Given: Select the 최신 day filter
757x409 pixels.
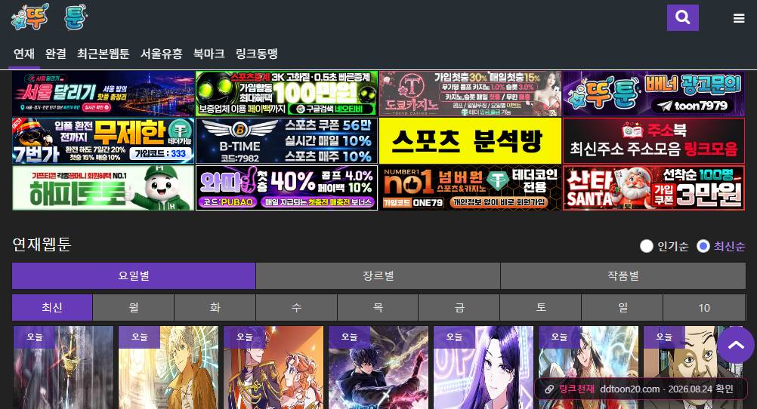Looking at the screenshot, I should click(x=52, y=307).
